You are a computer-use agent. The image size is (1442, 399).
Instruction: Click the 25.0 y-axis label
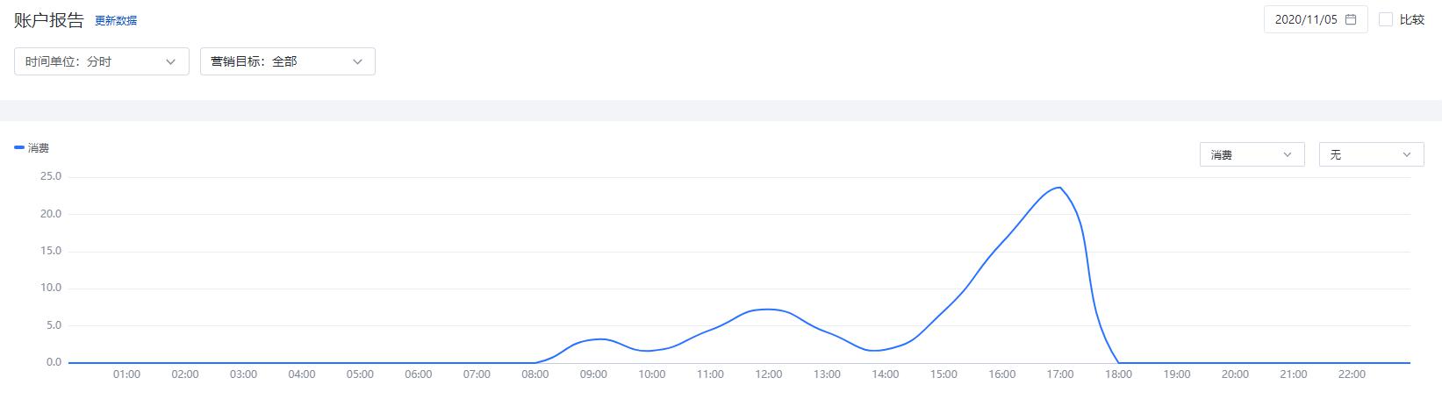pos(51,176)
